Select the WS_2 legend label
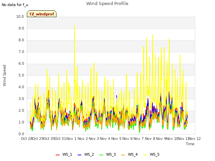The width and height of the screenshot is (215, 161). [x=89, y=154]
